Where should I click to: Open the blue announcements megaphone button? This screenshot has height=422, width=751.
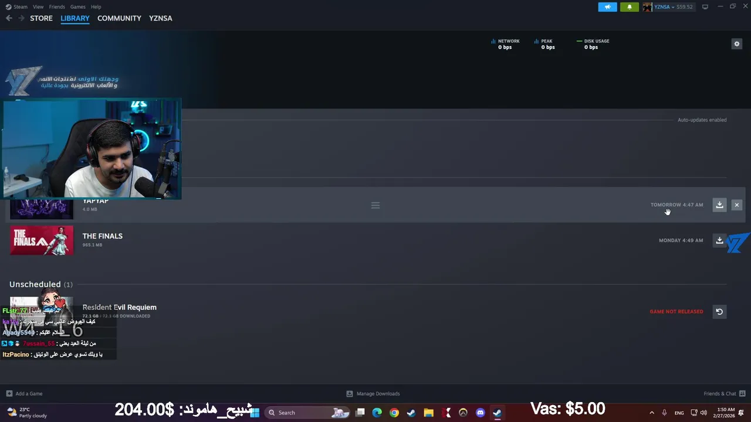click(x=607, y=7)
